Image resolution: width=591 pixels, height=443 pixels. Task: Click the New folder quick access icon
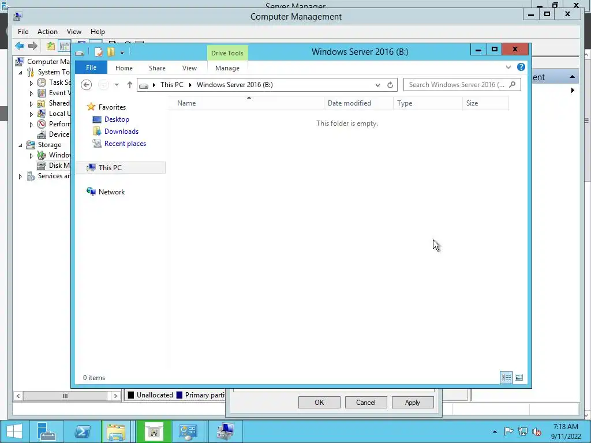click(111, 52)
